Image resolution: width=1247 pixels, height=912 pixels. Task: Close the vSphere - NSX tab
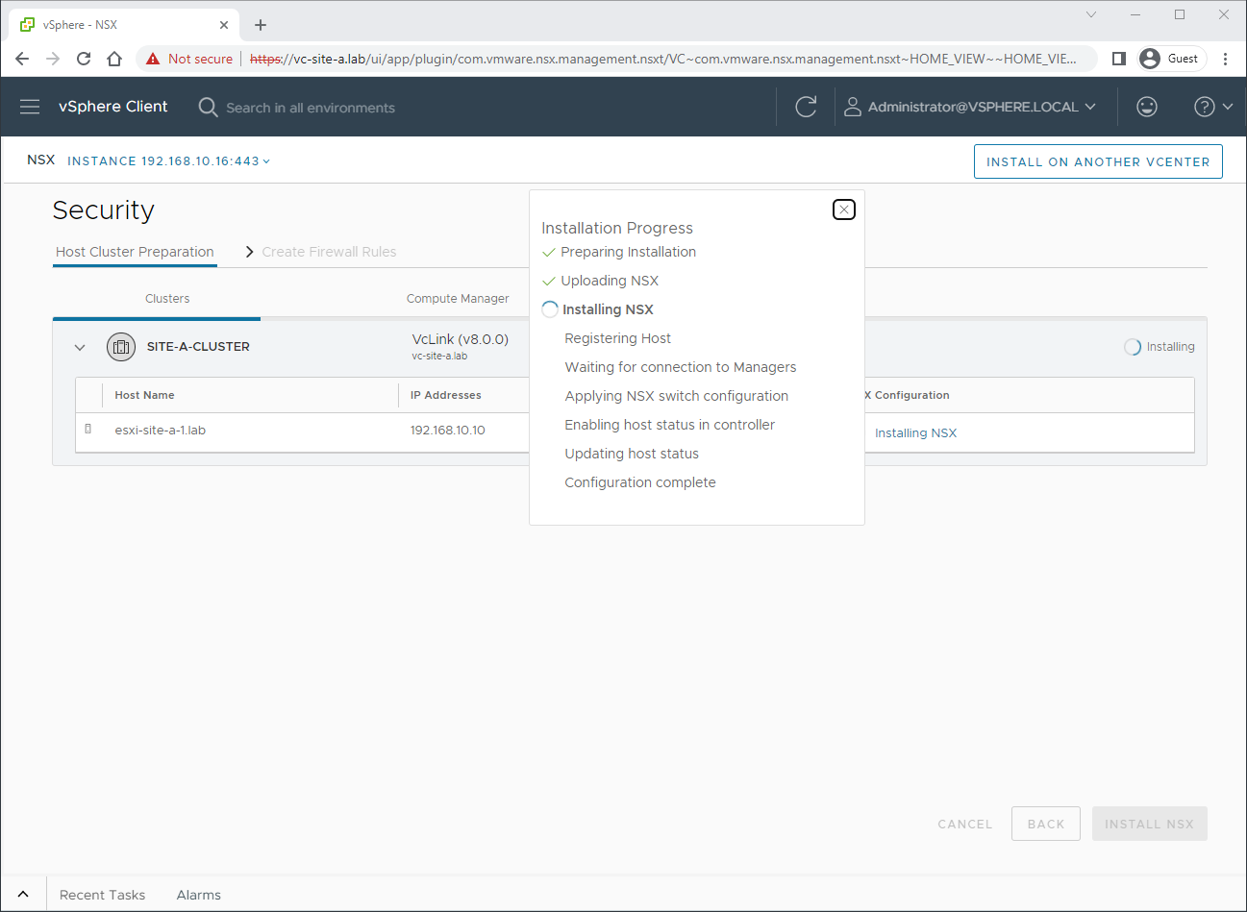(x=224, y=25)
